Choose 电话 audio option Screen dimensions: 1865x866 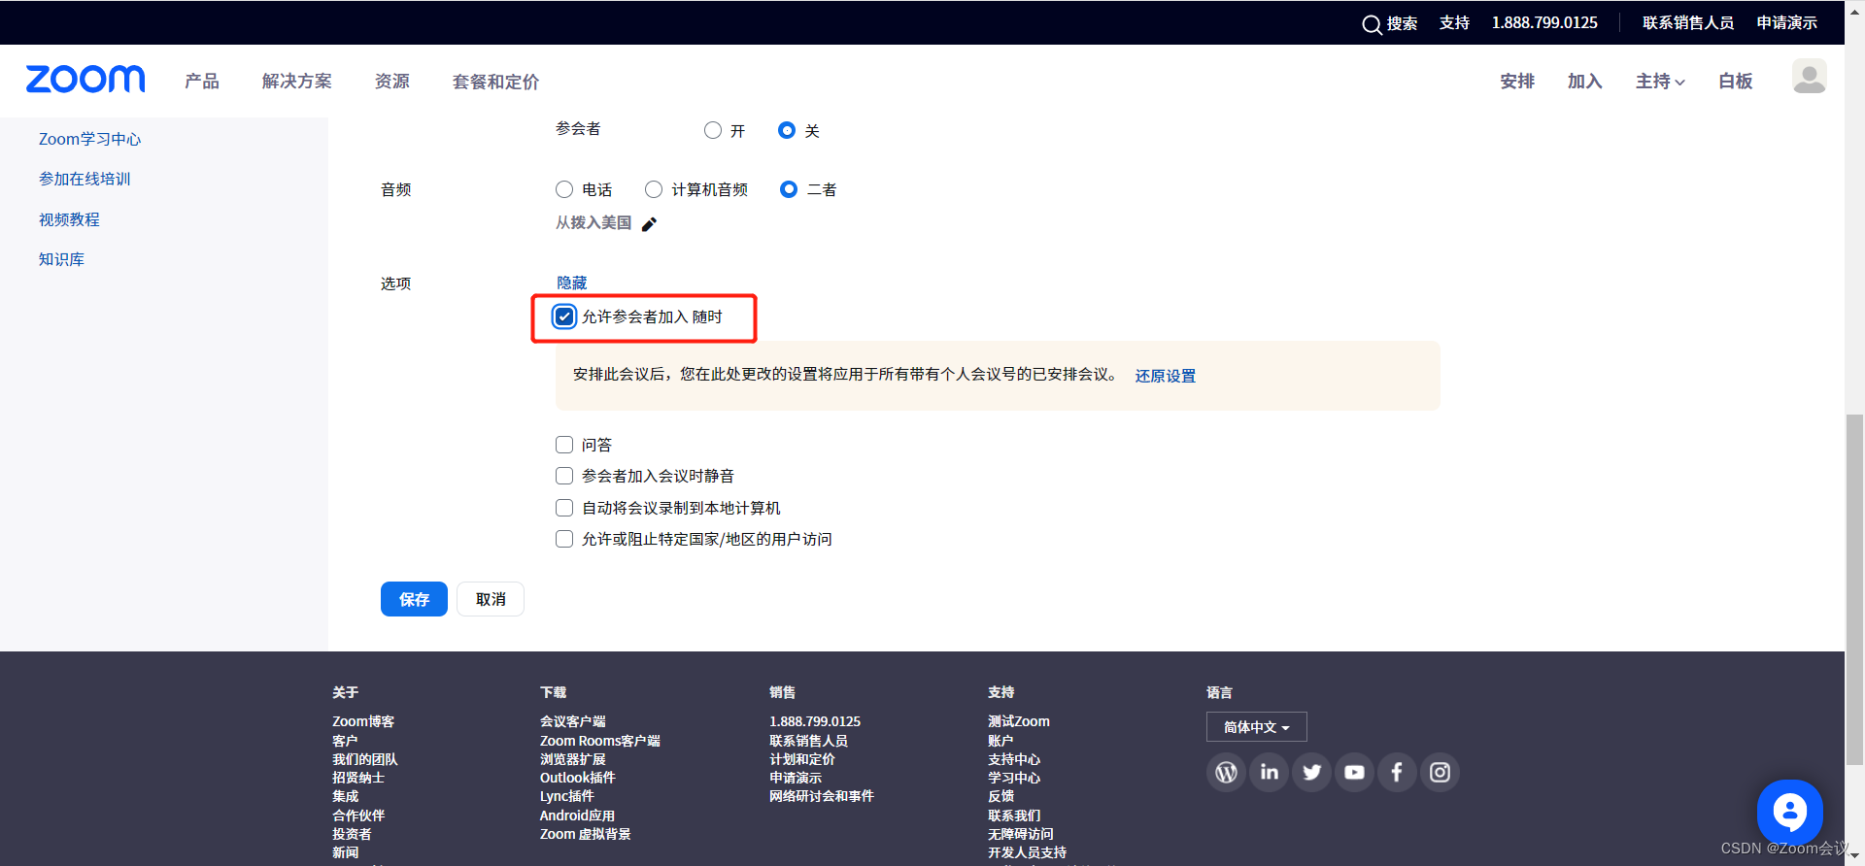pyautogui.click(x=564, y=189)
